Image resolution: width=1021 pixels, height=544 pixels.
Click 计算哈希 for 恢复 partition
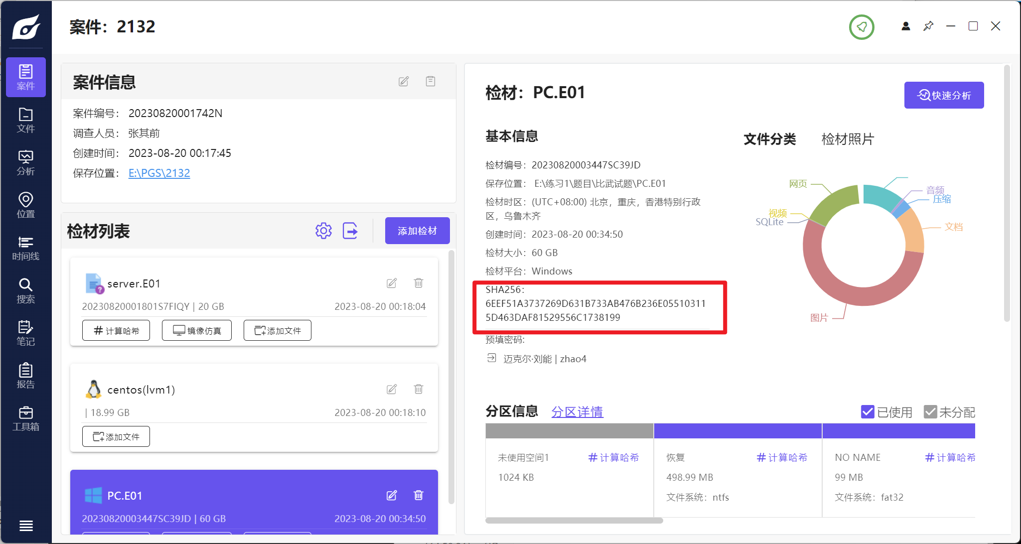pyautogui.click(x=782, y=457)
